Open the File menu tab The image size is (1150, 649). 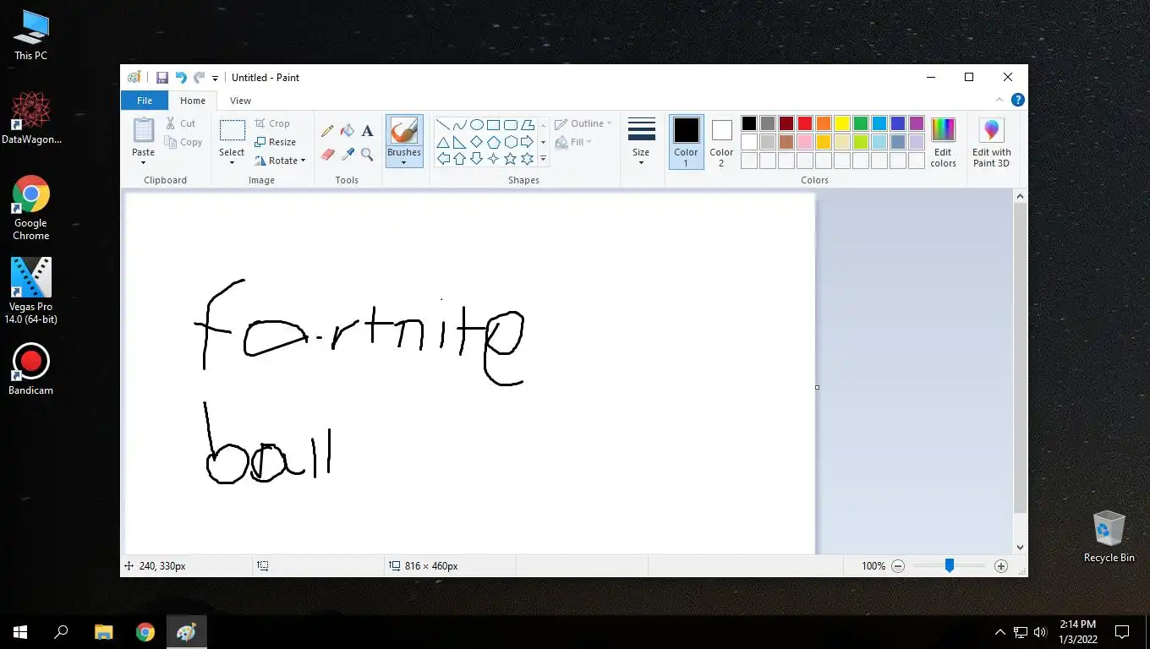(x=145, y=101)
